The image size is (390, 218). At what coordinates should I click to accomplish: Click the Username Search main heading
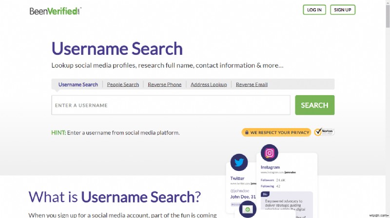pyautogui.click(x=117, y=49)
